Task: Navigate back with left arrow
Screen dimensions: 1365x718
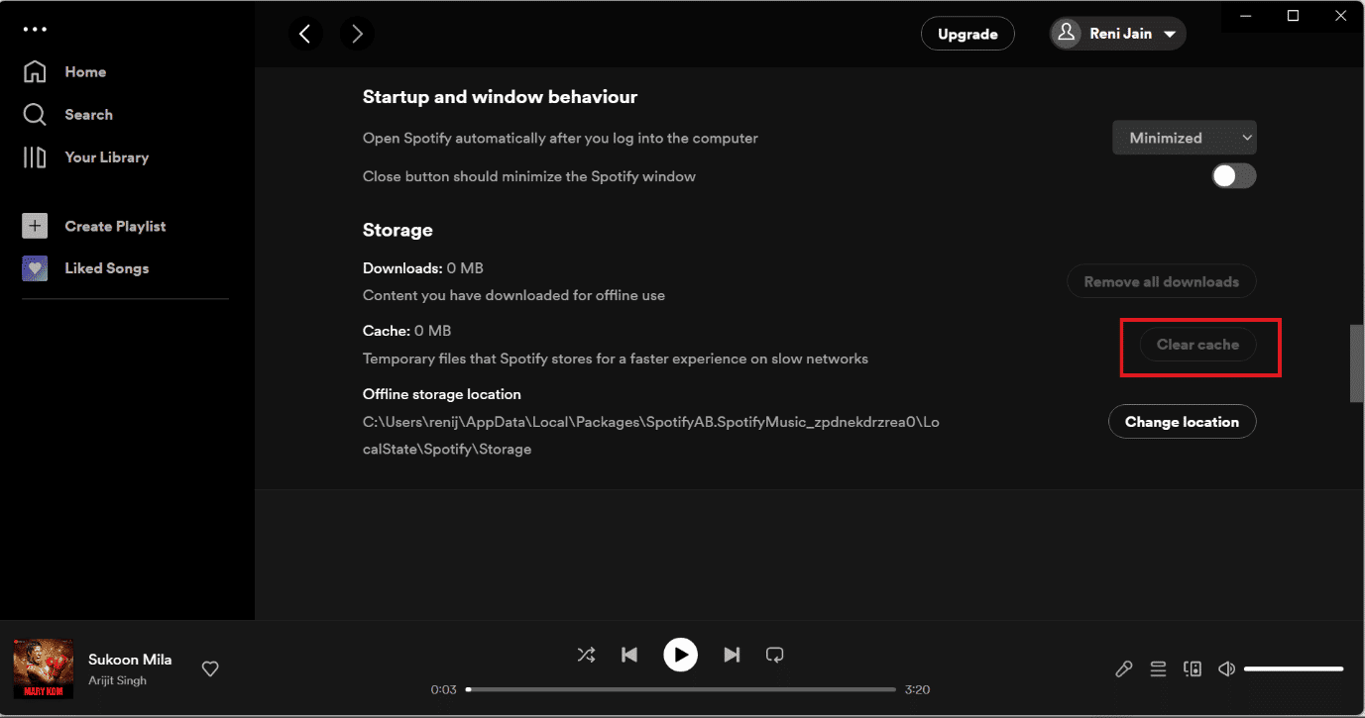Action: pyautogui.click(x=305, y=34)
